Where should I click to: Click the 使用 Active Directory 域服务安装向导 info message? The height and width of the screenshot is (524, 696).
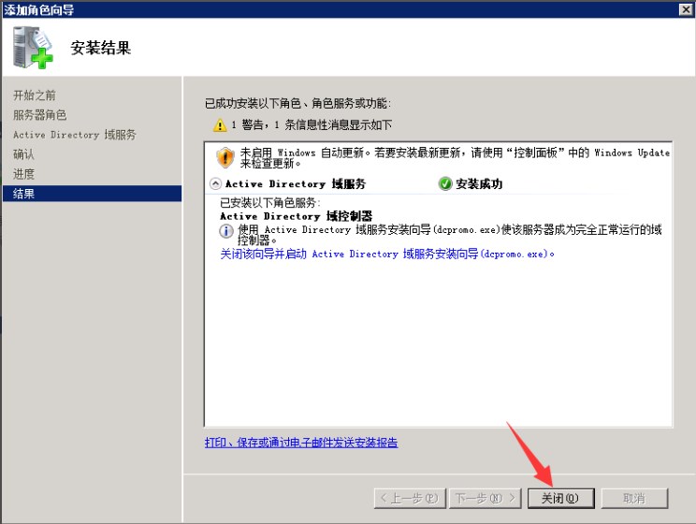(x=450, y=235)
